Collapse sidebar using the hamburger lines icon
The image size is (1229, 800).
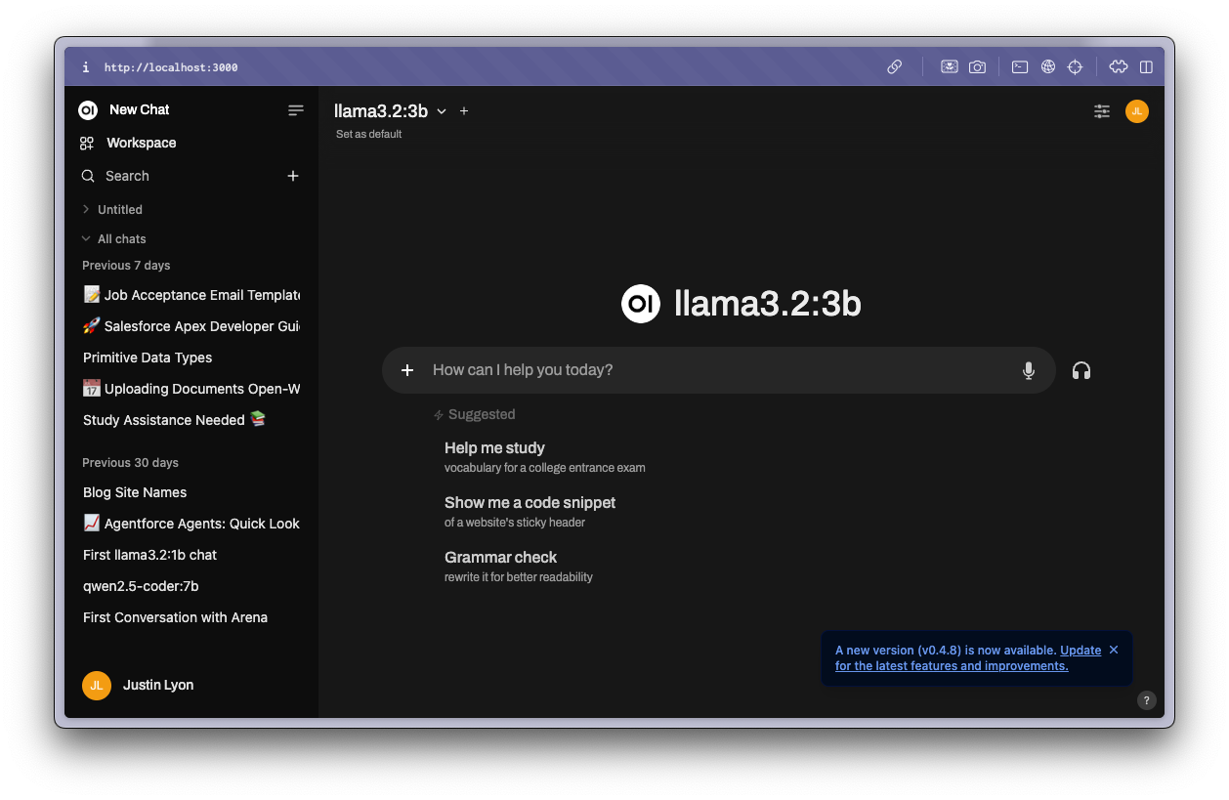pos(296,110)
